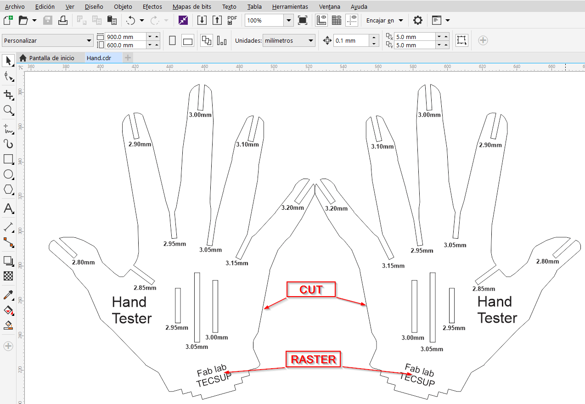Click the Export icon
Viewport: 585px width, 404px height.
tap(217, 20)
